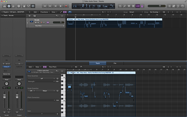
Task: Open the Loop Browser button
Action: [178, 6]
